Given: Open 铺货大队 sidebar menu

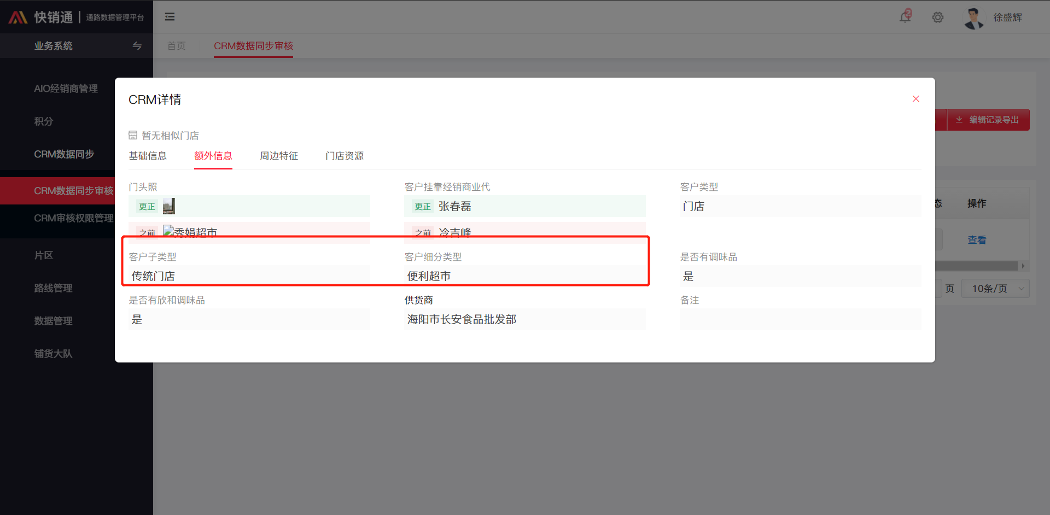Looking at the screenshot, I should click(53, 354).
